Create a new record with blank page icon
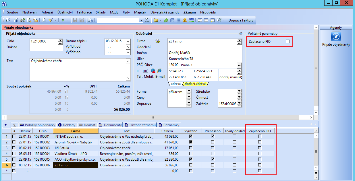Image resolution: width=355 pixels, height=181 pixels. click(x=44, y=20)
